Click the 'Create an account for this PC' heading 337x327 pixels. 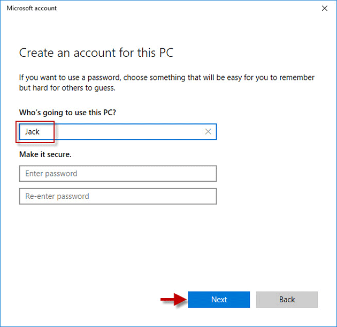tap(96, 53)
